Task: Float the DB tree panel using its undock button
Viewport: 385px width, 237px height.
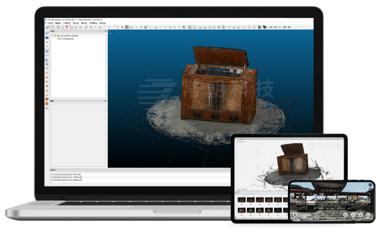Action: (105, 31)
